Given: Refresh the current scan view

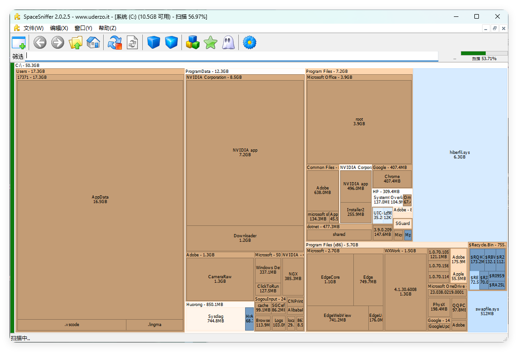Looking at the screenshot, I should point(132,42).
